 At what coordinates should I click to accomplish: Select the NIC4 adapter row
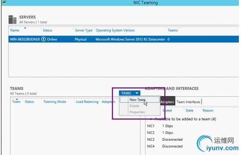[x=192, y=146]
